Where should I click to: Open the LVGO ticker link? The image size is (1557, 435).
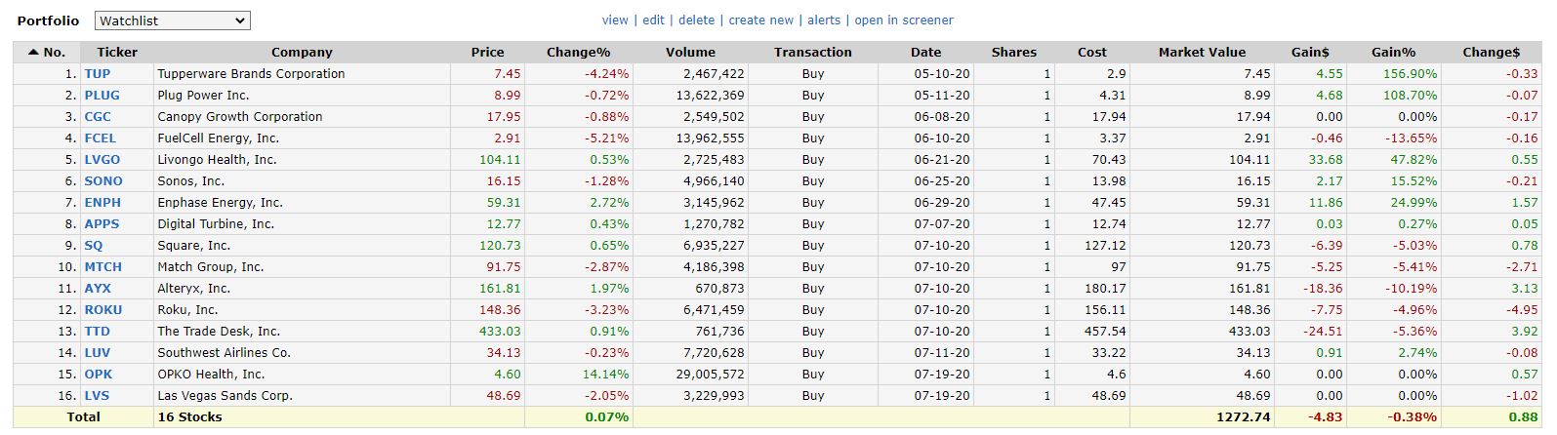(102, 160)
